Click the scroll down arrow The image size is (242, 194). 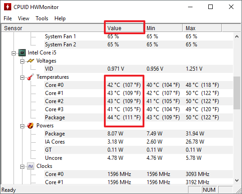click(x=237, y=180)
